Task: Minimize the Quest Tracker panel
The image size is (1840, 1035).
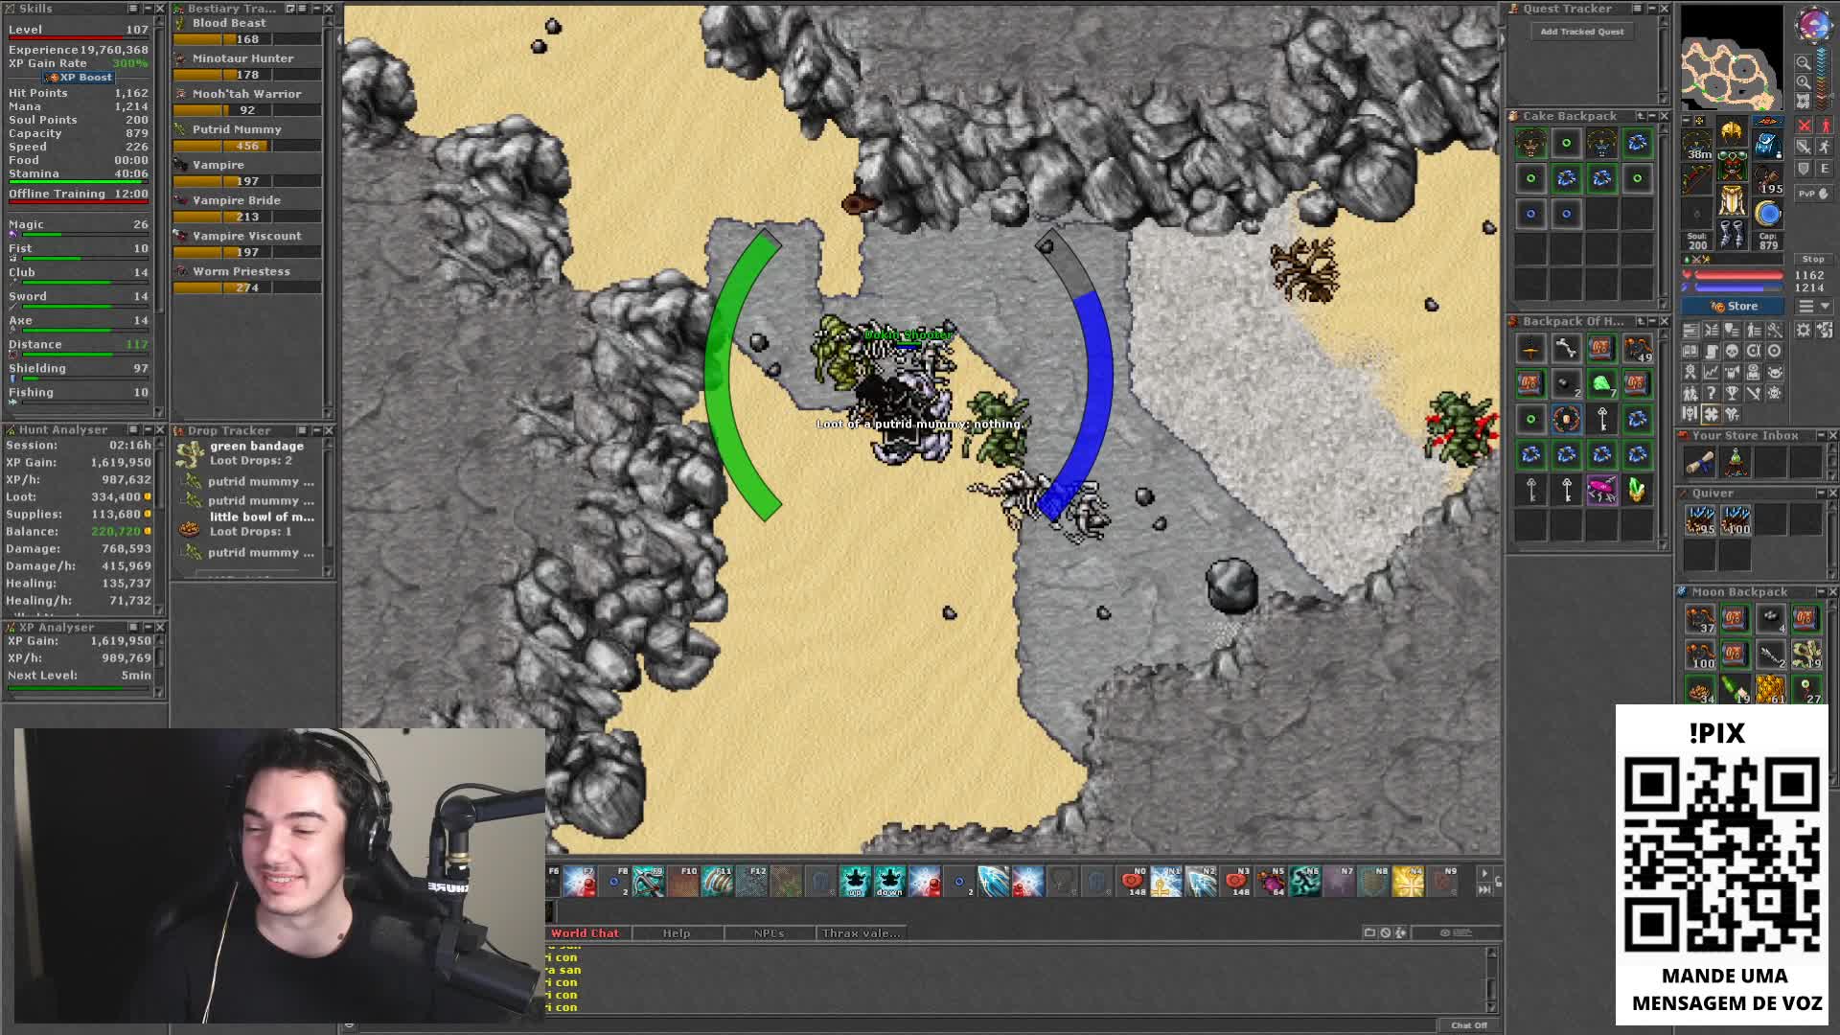Action: tap(1652, 9)
